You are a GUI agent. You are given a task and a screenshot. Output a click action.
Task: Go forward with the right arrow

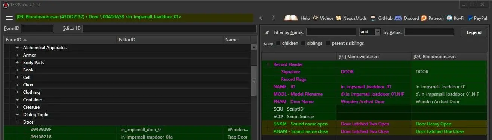coord(273,18)
